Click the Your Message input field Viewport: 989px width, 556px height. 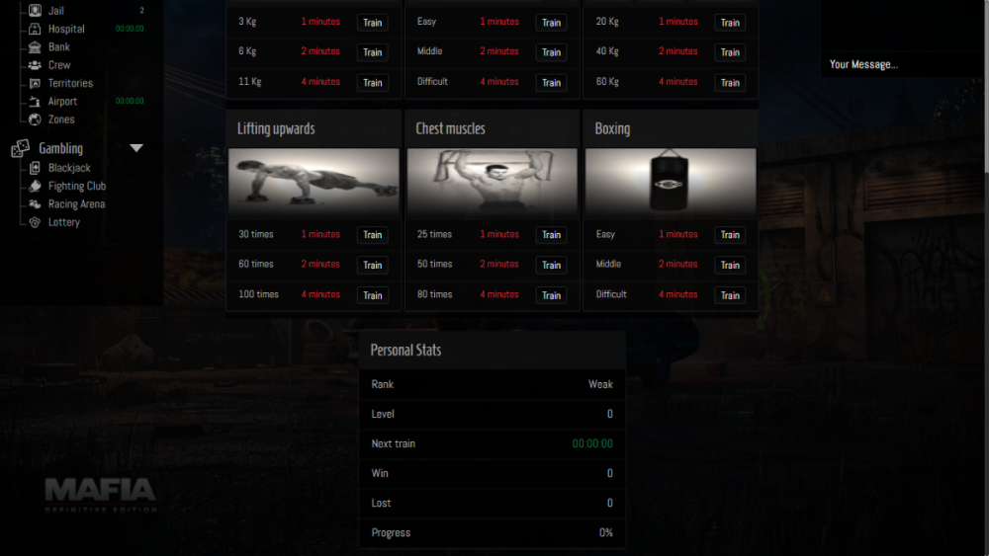click(x=902, y=64)
